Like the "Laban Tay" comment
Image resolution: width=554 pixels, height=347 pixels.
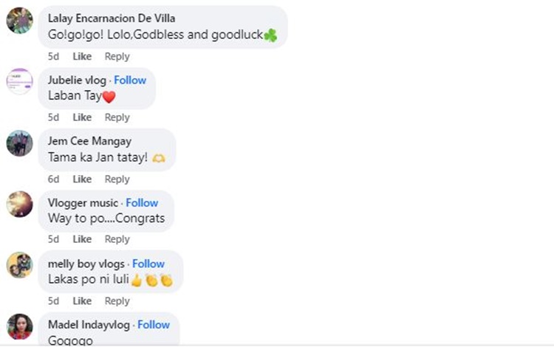coord(82,117)
